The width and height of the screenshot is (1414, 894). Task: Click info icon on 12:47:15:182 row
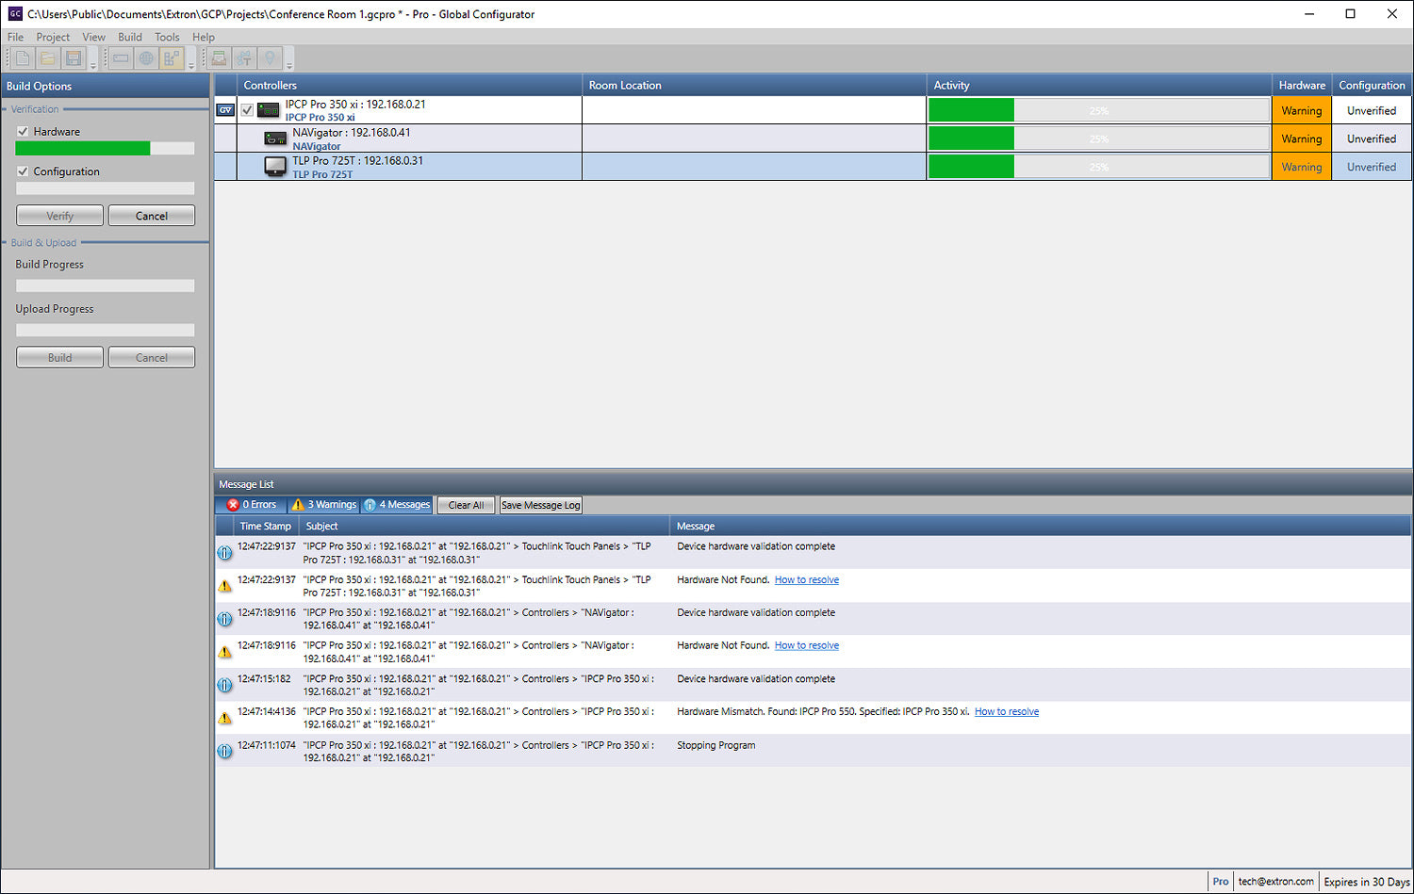pyautogui.click(x=224, y=685)
